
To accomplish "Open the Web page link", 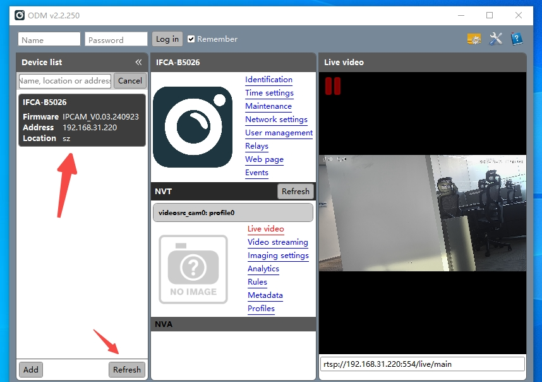I will pyautogui.click(x=264, y=159).
